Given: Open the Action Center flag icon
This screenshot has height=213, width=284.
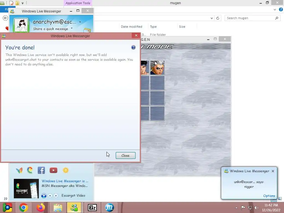Looking at the screenshot, I should pos(243,207).
